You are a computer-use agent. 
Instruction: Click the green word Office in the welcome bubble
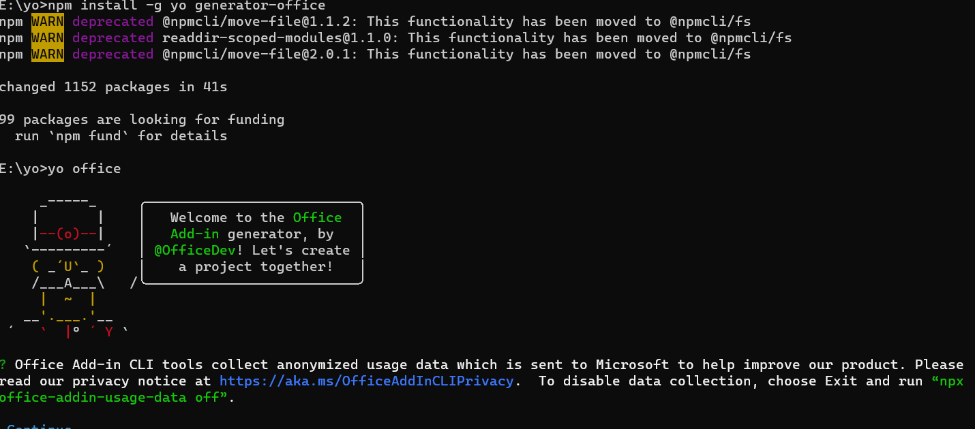pyautogui.click(x=317, y=218)
